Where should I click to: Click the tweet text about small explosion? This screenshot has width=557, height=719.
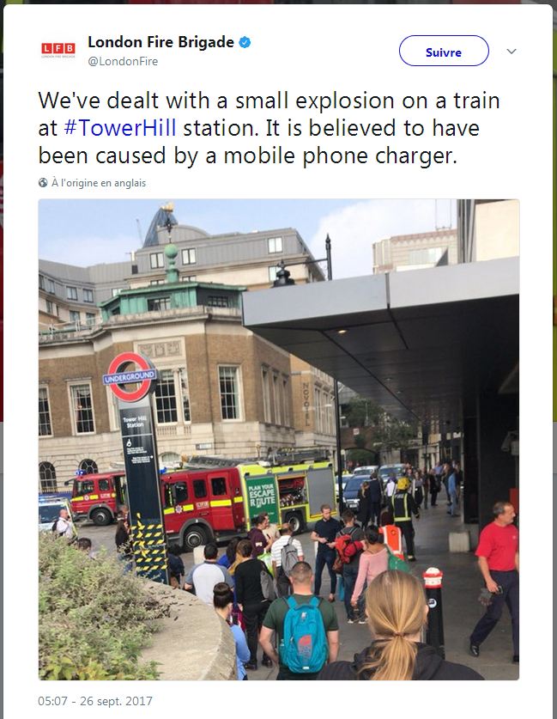tap(269, 128)
